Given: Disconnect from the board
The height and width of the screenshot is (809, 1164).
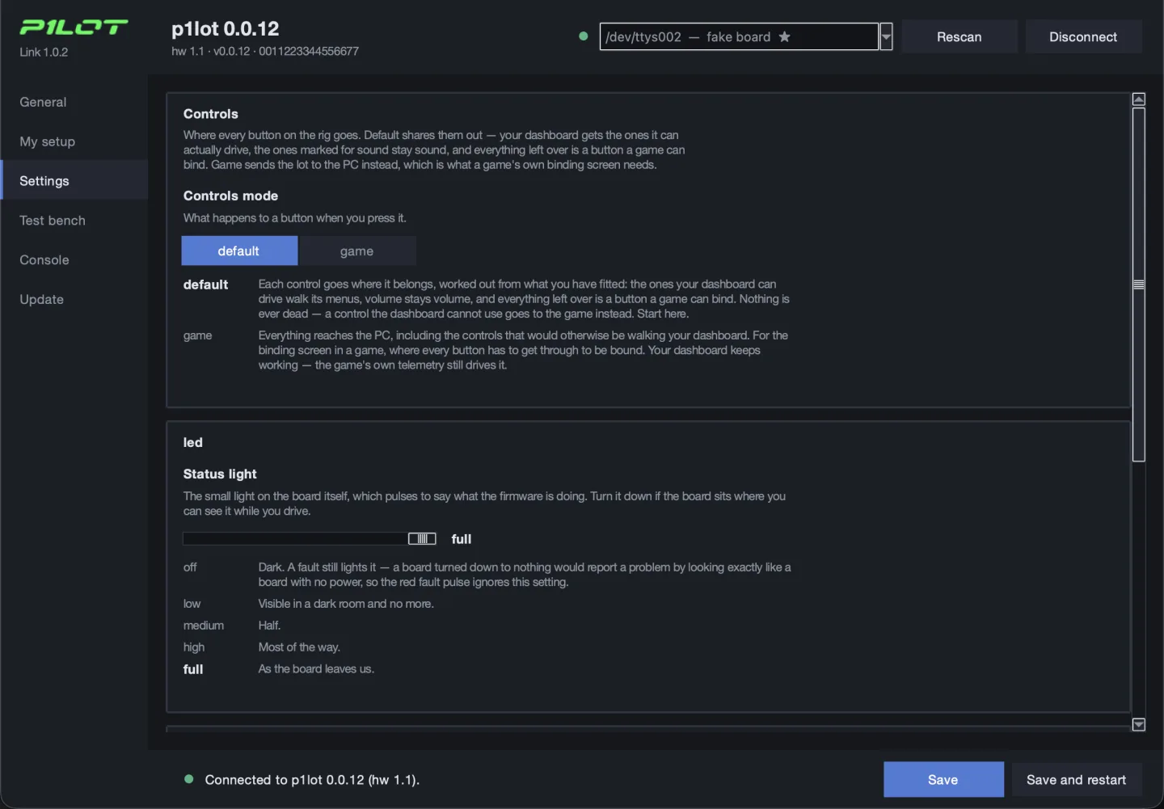Looking at the screenshot, I should tap(1083, 36).
